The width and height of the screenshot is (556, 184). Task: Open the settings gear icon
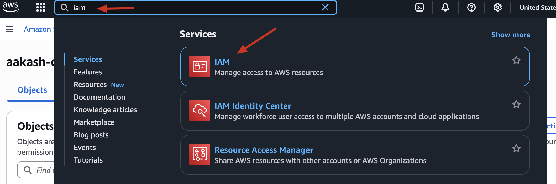tap(498, 7)
